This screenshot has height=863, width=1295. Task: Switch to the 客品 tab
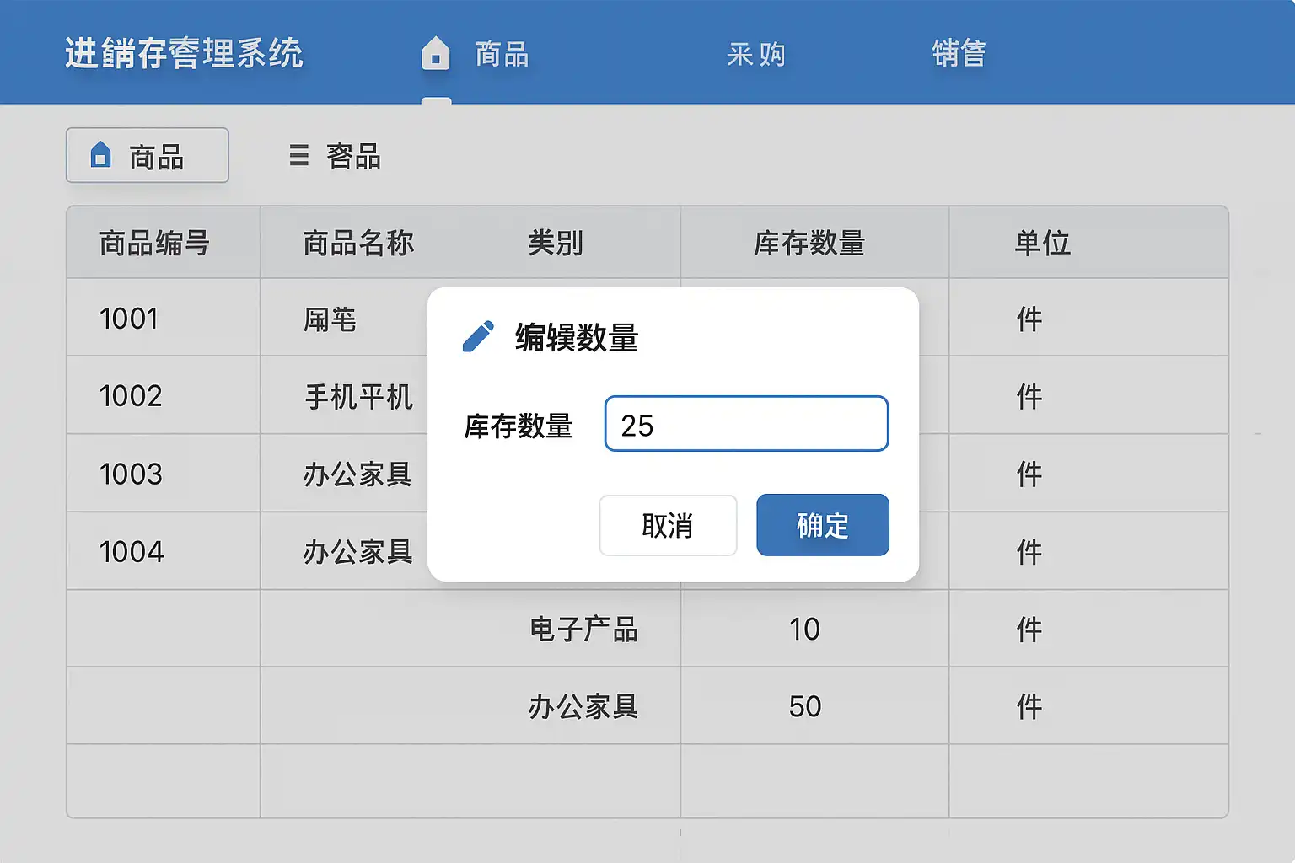[352, 156]
